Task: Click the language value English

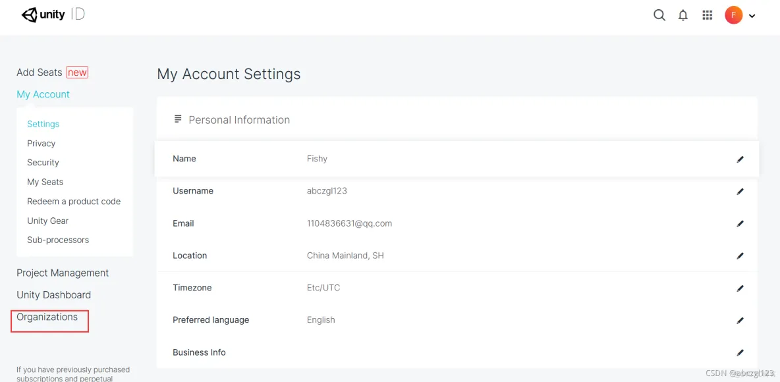Action: pos(321,320)
